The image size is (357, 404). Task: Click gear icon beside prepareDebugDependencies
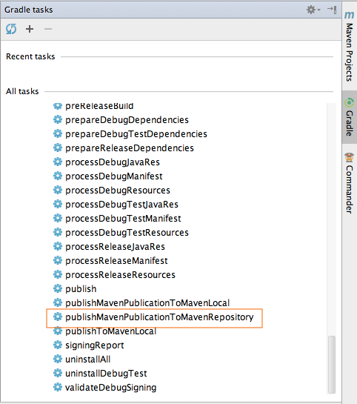click(58, 119)
